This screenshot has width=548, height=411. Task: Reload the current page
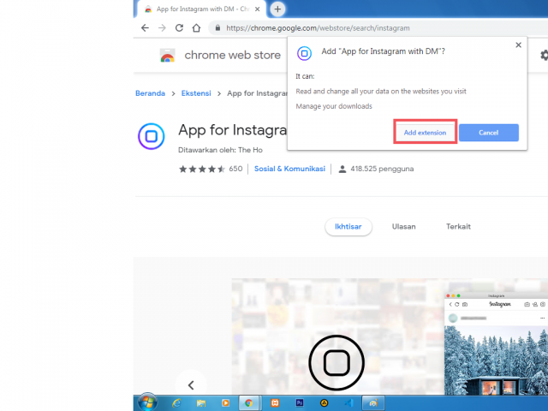coord(179,28)
